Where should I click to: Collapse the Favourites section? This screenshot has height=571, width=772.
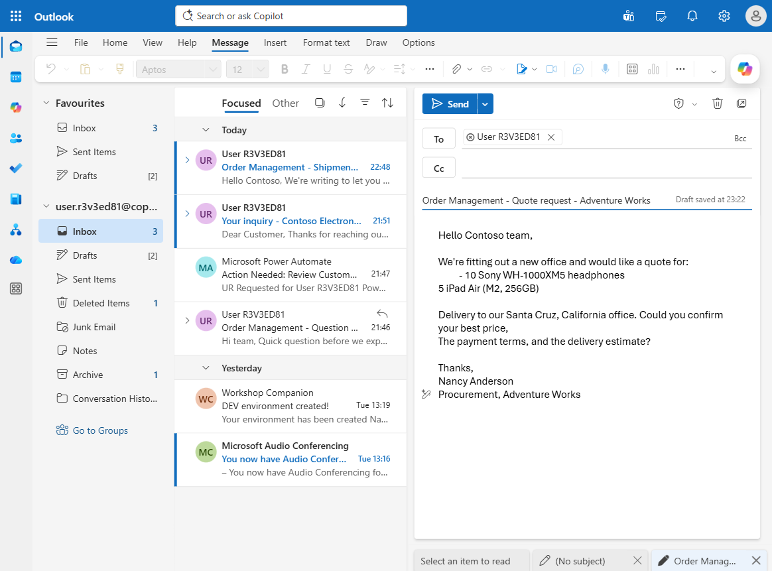(46, 103)
